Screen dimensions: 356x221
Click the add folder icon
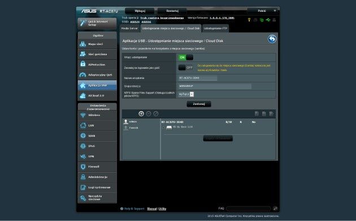click(257, 114)
